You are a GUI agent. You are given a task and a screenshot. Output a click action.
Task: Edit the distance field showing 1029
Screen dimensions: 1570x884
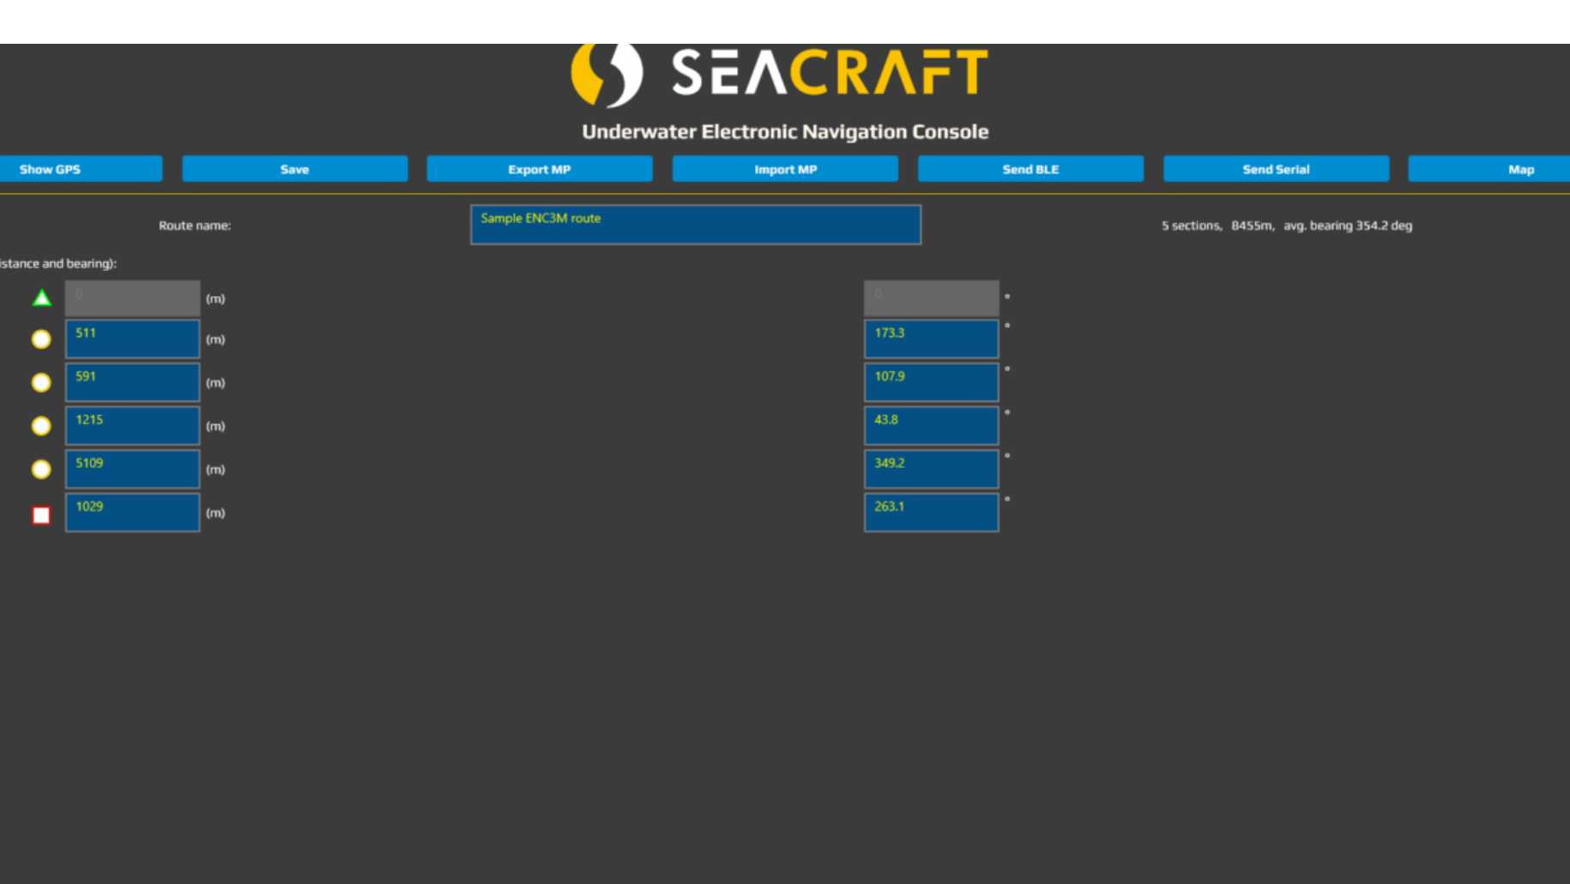click(131, 512)
